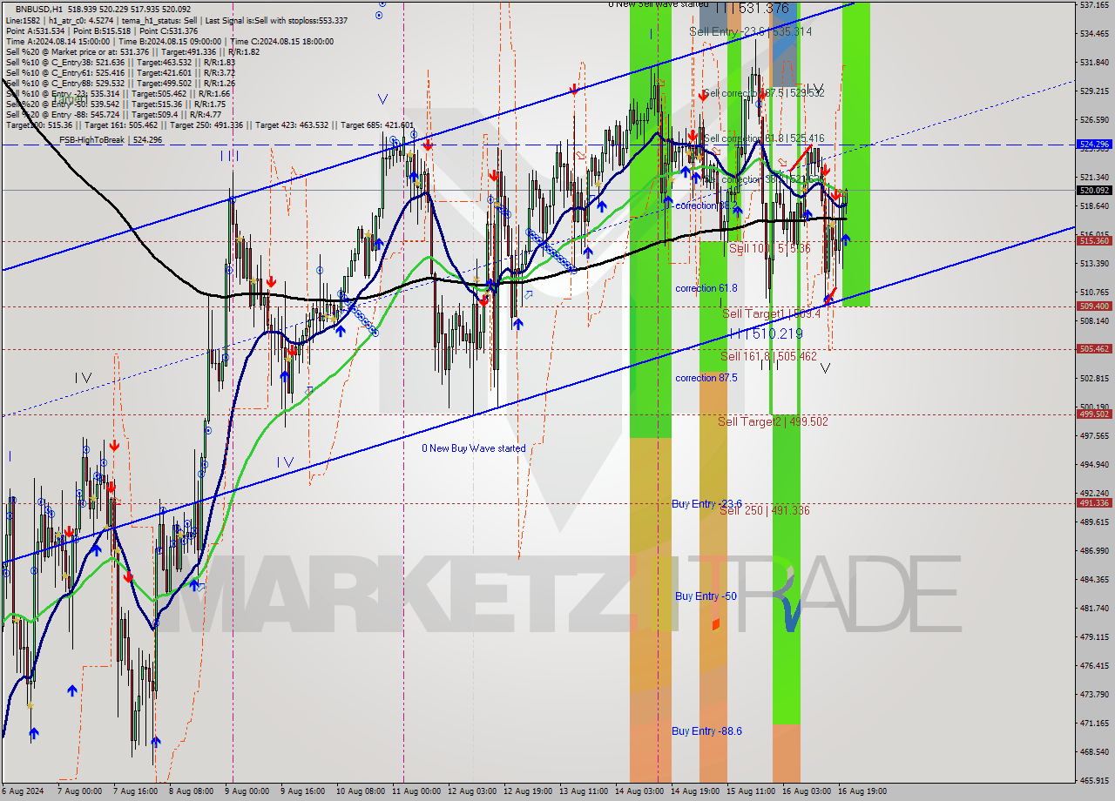Image resolution: width=1115 pixels, height=801 pixels.
Task: Select the 'Buy Entry -23.6' label
Action: [x=706, y=503]
